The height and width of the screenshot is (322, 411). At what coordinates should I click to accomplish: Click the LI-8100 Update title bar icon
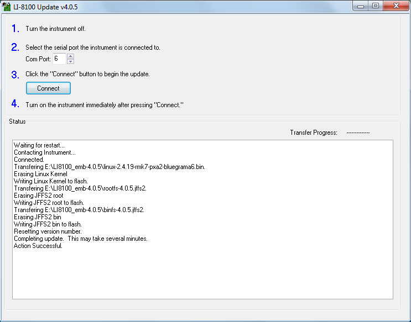6,7
